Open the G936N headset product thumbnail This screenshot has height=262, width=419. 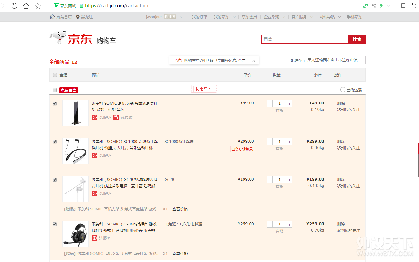pos(75,234)
